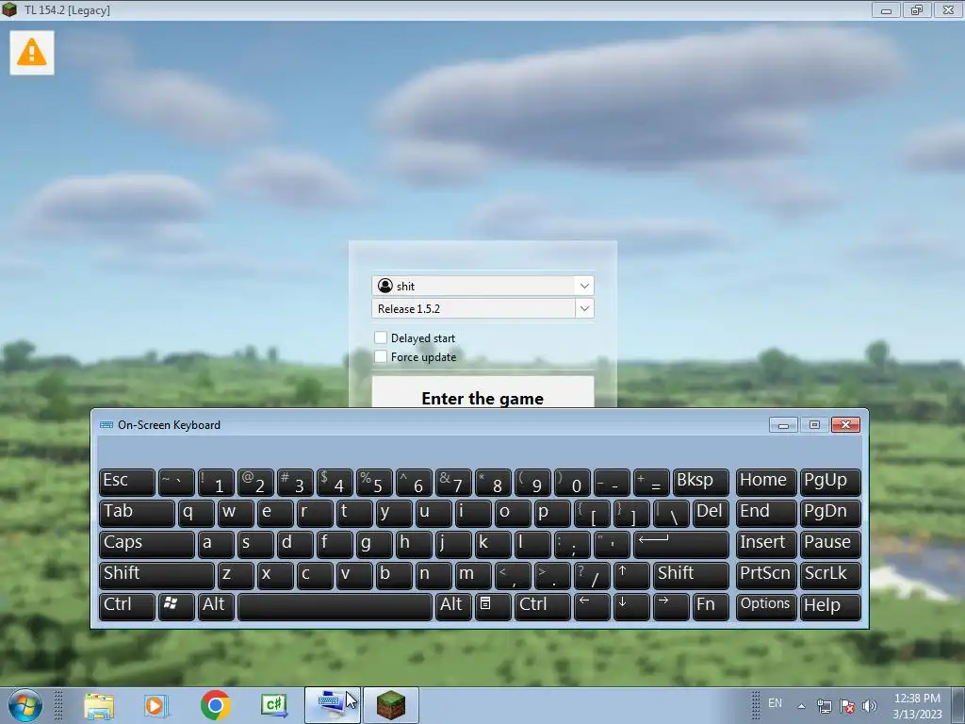965x724 pixels.
Task: Toggle the Fn key on keyboard
Action: click(711, 606)
